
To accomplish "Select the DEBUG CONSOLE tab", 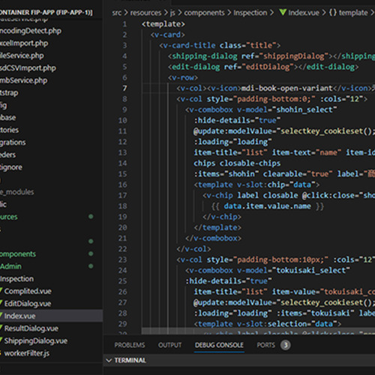I will point(219,345).
